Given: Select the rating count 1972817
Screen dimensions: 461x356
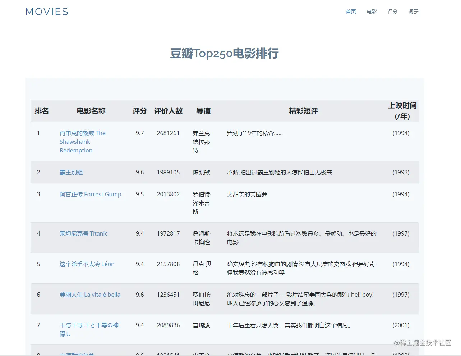Looking at the screenshot, I should (168, 233).
